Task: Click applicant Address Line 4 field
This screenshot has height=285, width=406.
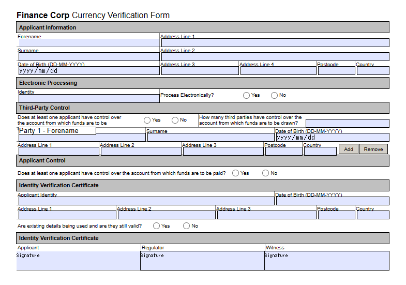Action: coord(279,71)
